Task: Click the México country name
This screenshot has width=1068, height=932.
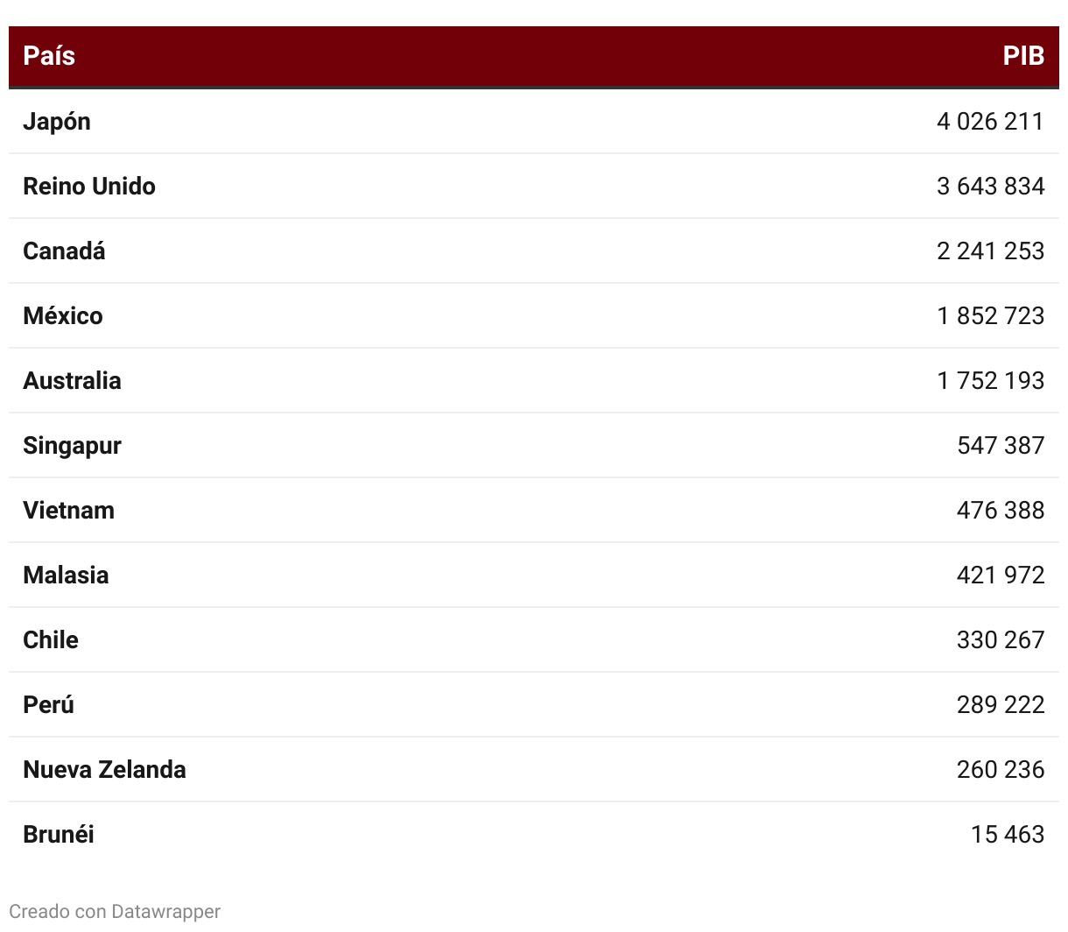Action: 63,315
